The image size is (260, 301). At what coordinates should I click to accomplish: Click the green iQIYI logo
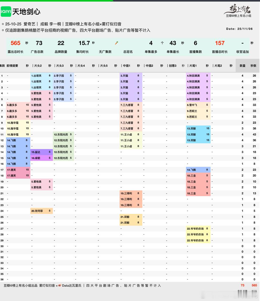[x=6, y=12]
